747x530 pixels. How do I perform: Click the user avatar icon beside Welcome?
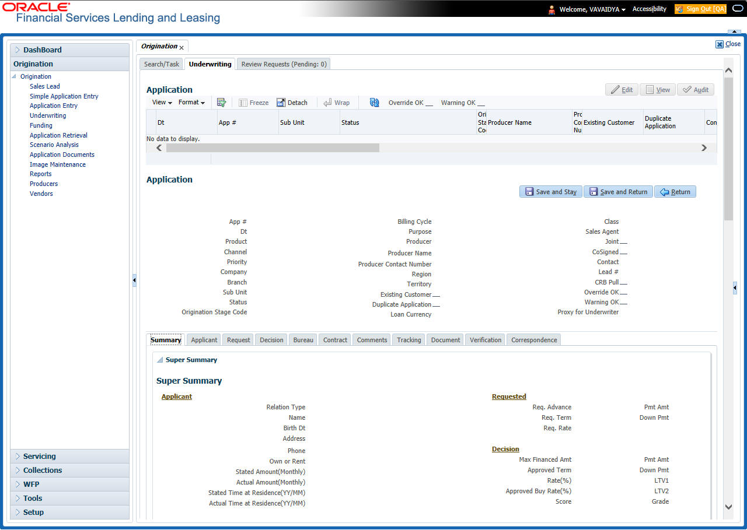(551, 9)
